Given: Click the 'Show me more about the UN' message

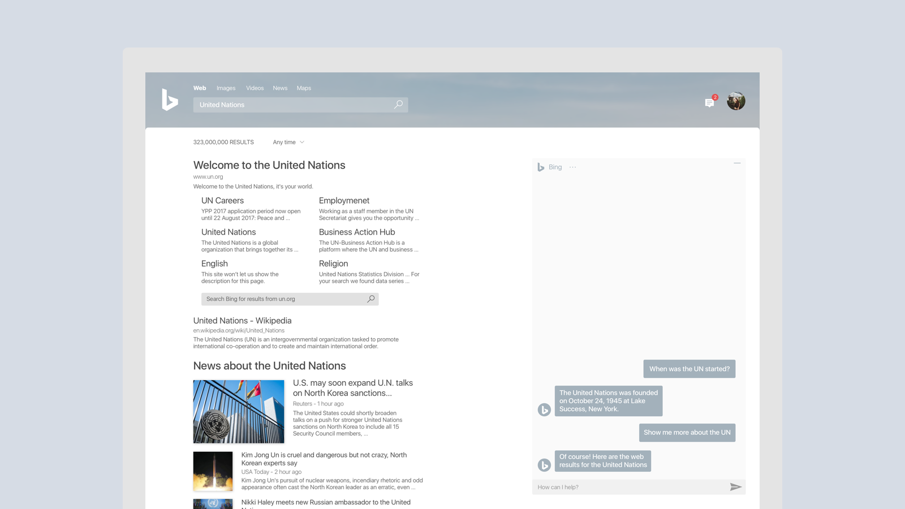Looking at the screenshot, I should point(687,433).
